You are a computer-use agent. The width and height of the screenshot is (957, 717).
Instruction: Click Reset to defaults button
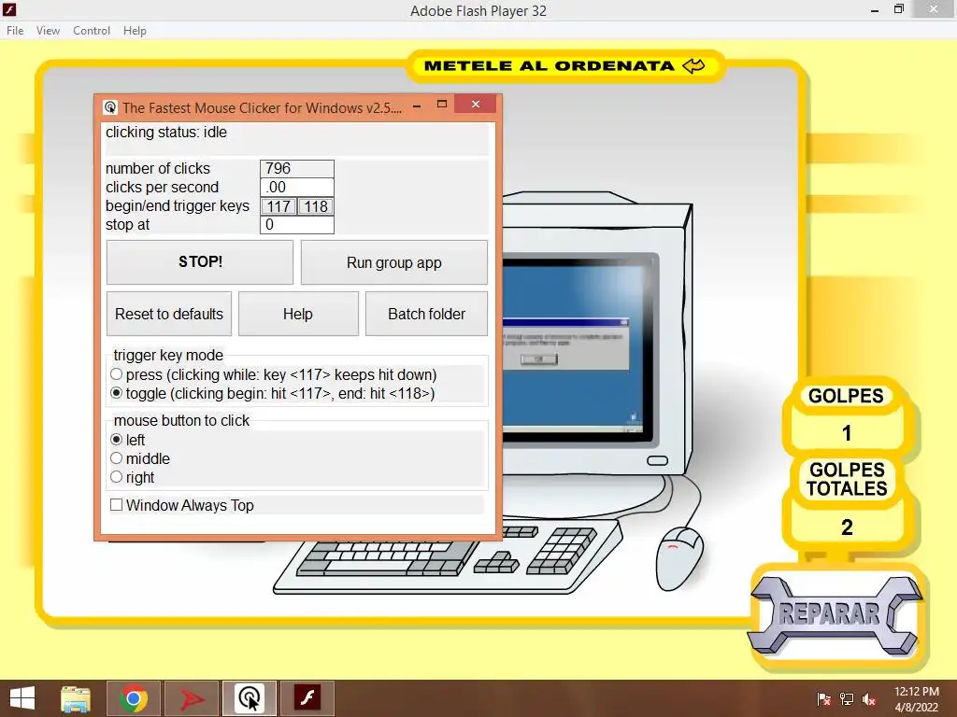pyautogui.click(x=169, y=314)
